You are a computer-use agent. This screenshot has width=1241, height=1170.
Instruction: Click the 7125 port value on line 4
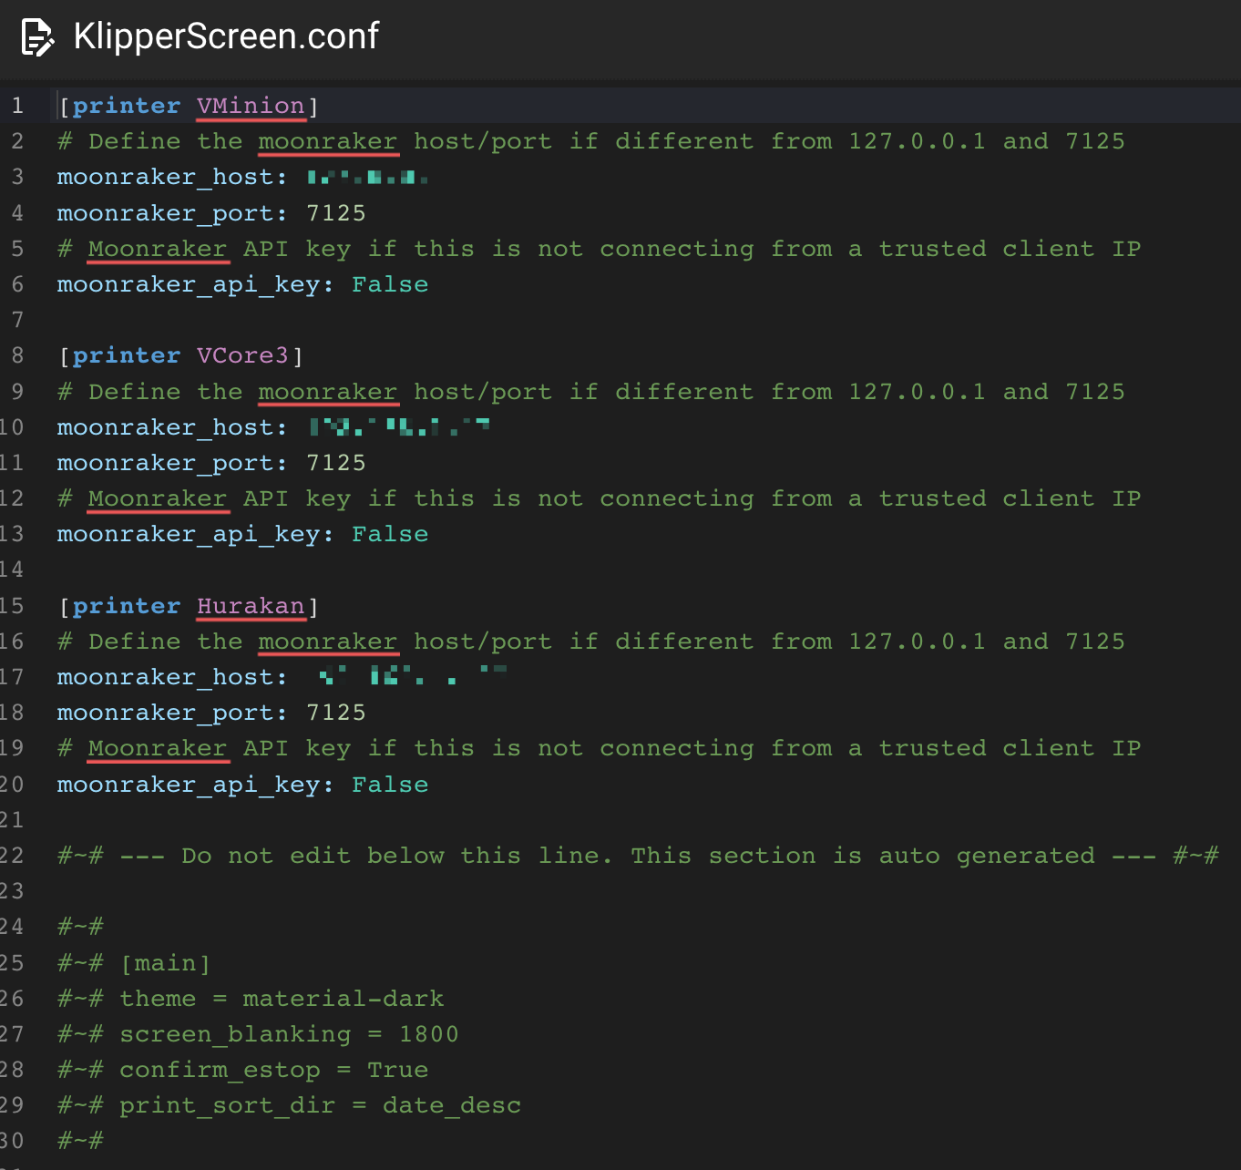point(336,213)
